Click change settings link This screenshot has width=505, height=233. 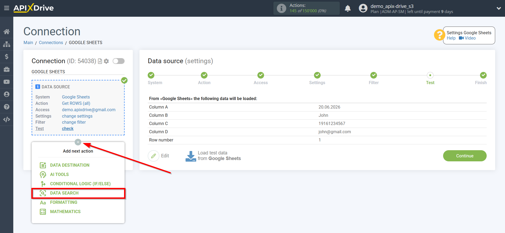tap(77, 116)
